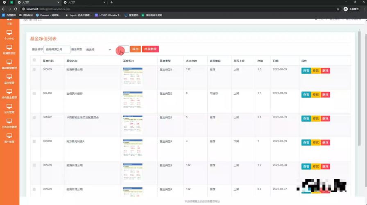Viewport: 367px width, 205px height.
Task: Open 公告信息管理 sidebar item
Action: pos(9,123)
